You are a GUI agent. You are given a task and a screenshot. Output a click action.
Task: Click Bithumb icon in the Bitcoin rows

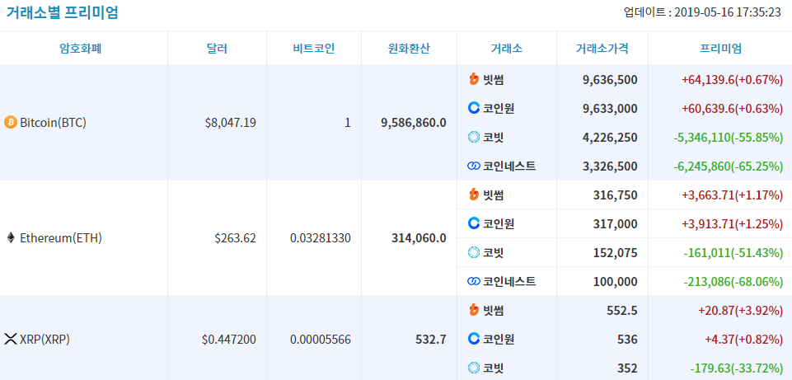[x=474, y=79]
